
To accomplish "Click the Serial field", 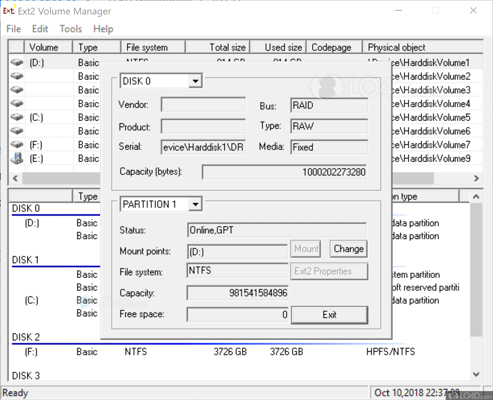I will (x=204, y=147).
